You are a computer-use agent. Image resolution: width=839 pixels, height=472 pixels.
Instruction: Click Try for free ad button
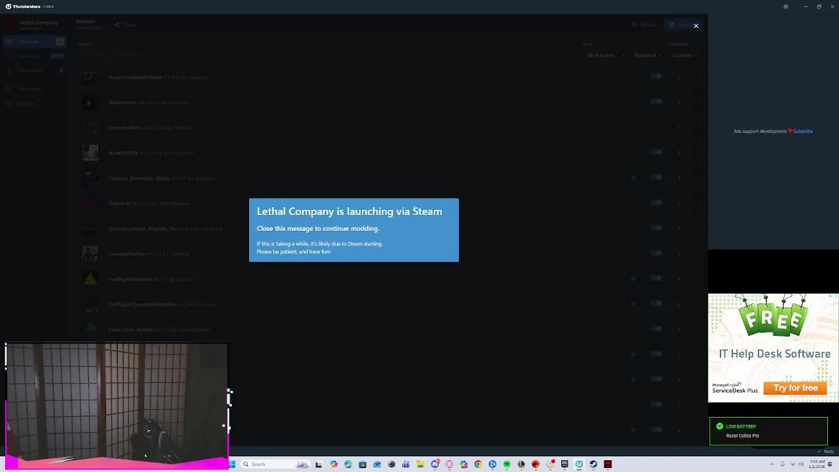tap(796, 388)
